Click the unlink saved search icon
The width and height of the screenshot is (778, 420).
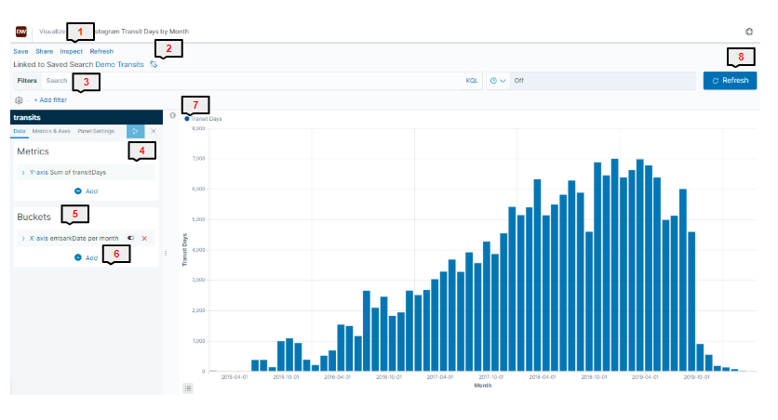pos(154,64)
